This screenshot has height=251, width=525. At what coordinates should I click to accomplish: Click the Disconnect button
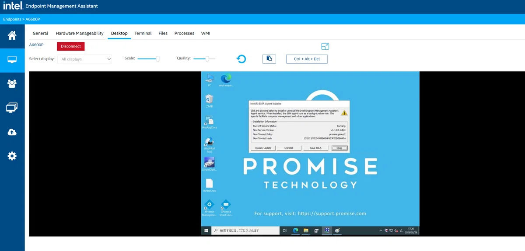(x=71, y=46)
